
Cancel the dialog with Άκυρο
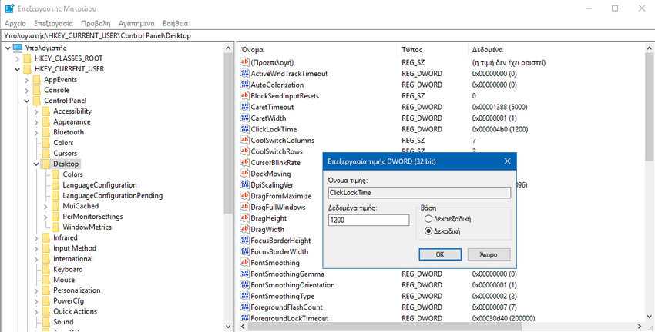pyautogui.click(x=489, y=254)
